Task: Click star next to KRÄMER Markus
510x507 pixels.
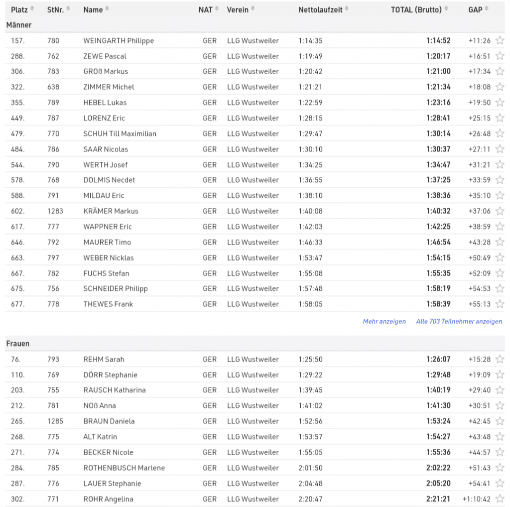Action: (500, 211)
